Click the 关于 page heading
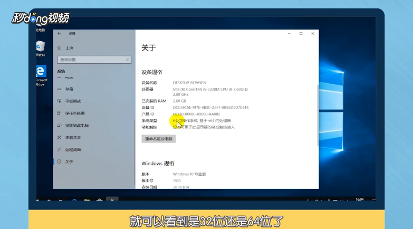Image resolution: width=413 pixels, height=229 pixels. pos(149,48)
